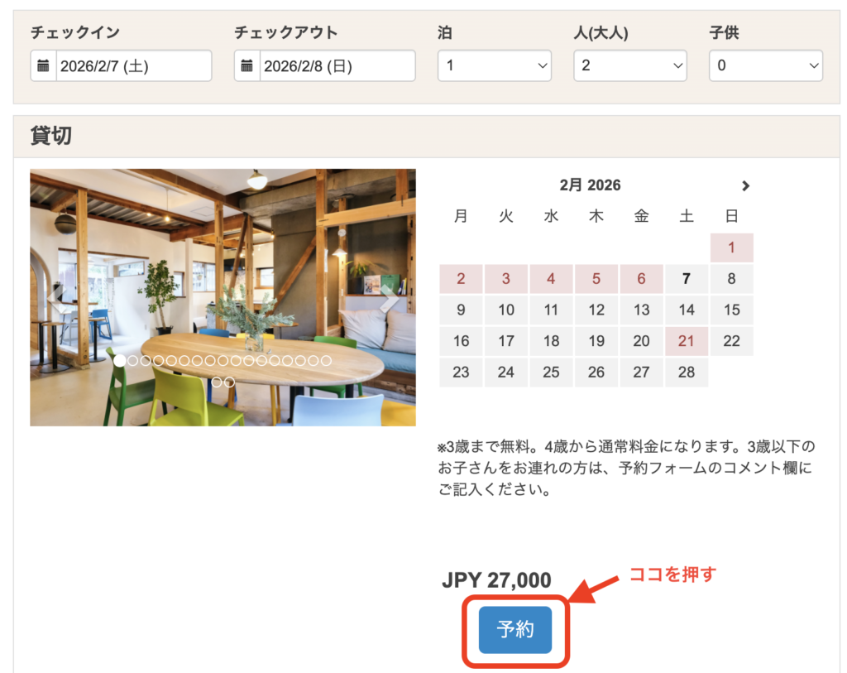Select February 21 highlighted date

point(687,341)
